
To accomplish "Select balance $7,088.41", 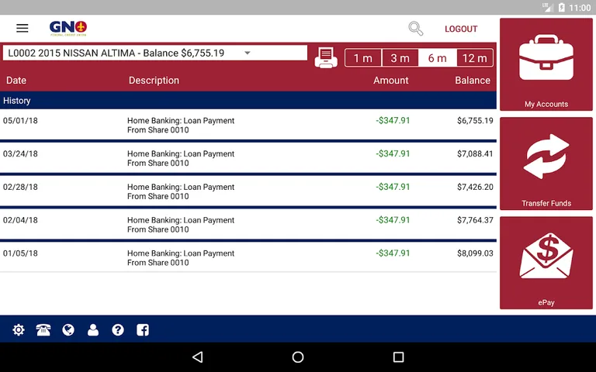I will pos(475,153).
